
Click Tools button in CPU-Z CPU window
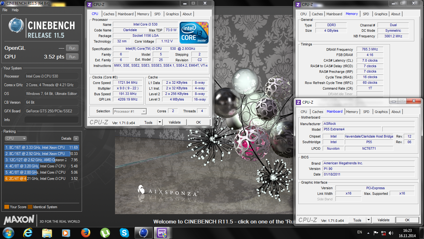(x=148, y=122)
